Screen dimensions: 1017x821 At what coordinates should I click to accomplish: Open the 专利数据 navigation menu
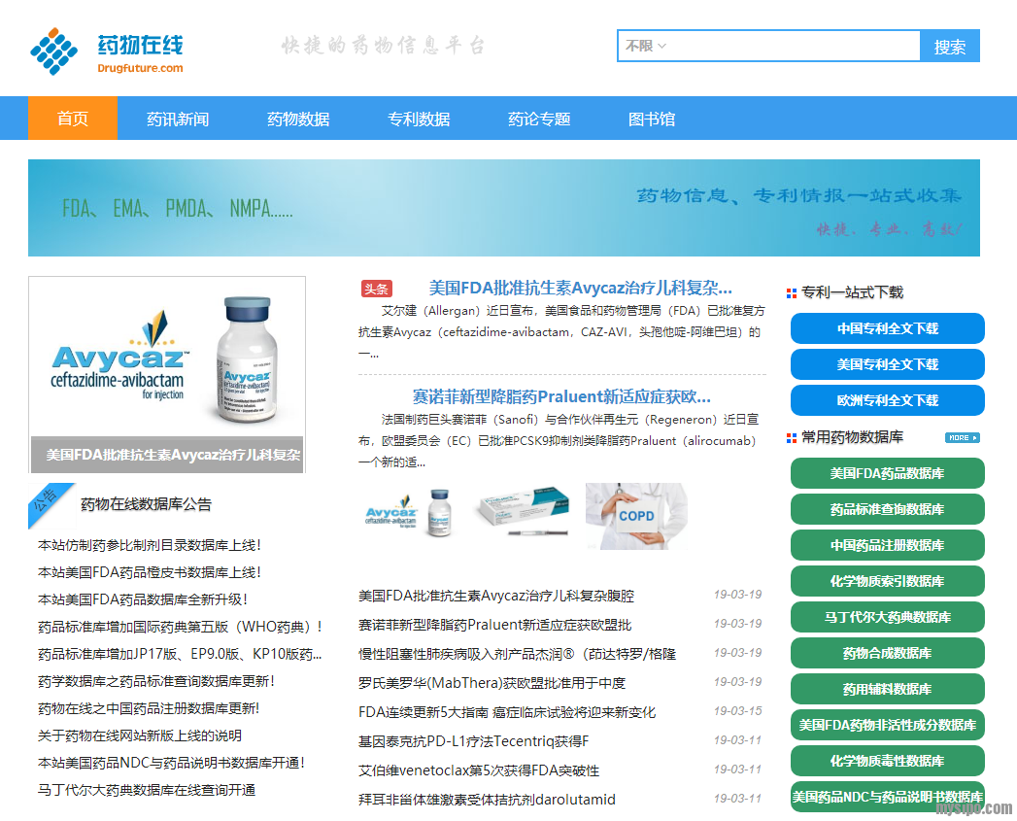click(x=419, y=120)
